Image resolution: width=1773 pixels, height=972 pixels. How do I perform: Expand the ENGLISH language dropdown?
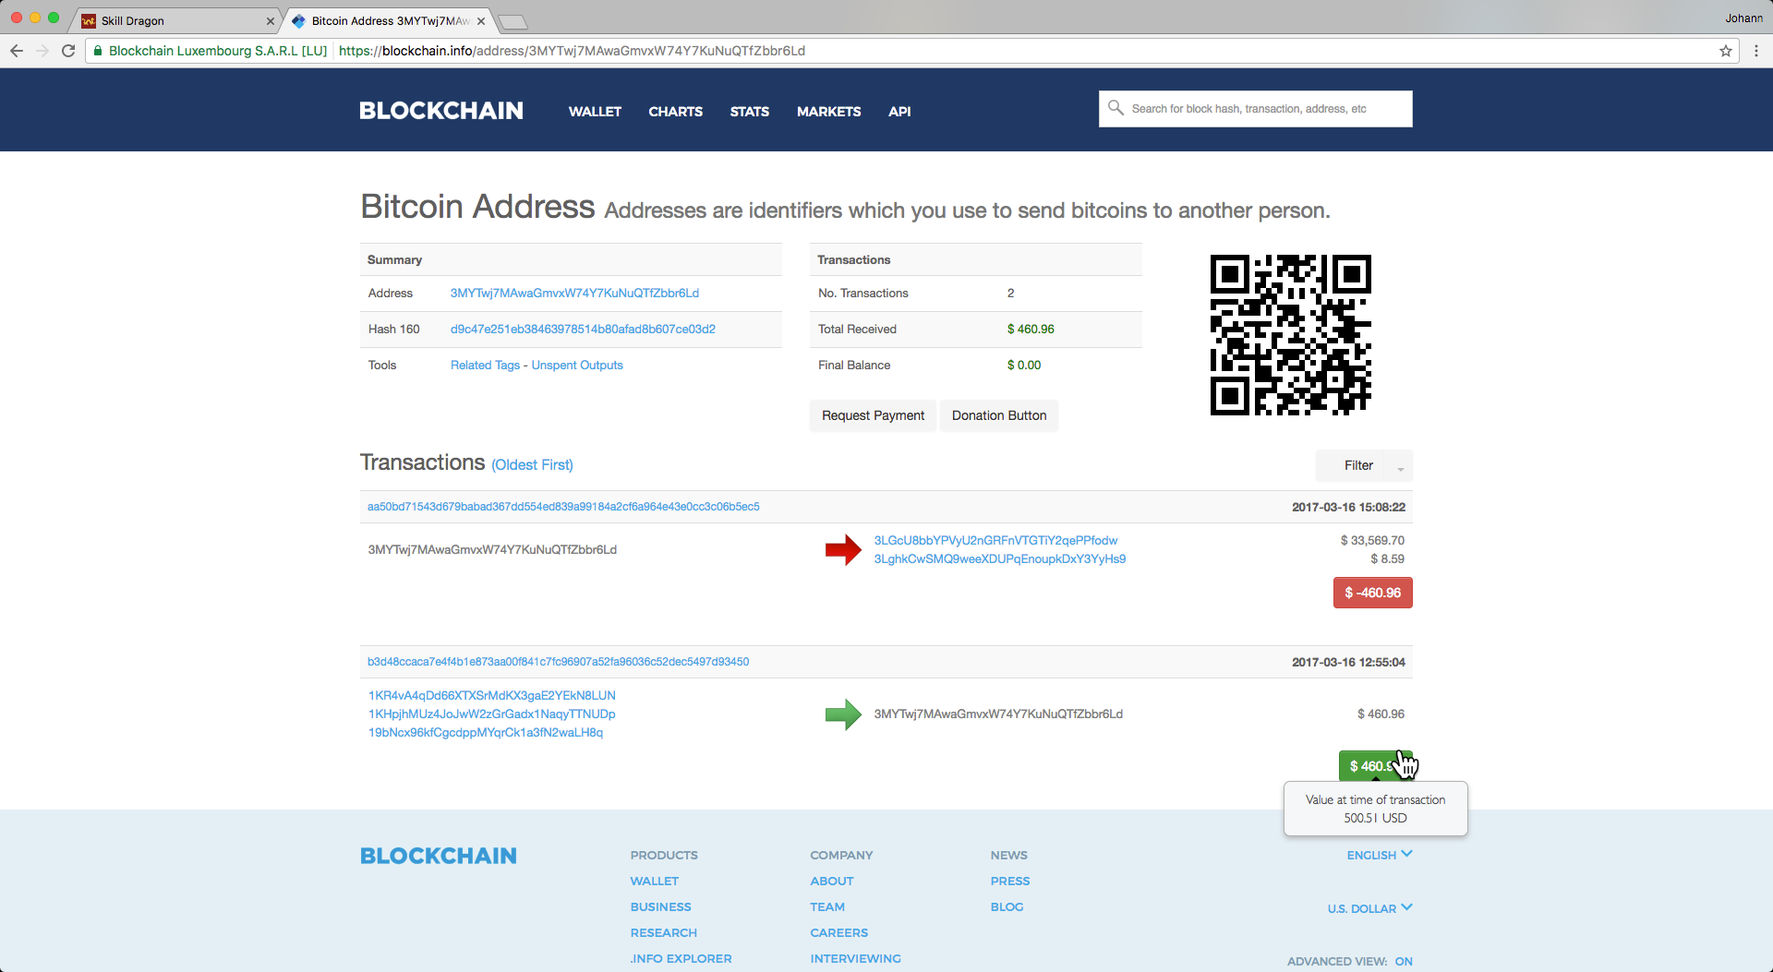tap(1380, 855)
